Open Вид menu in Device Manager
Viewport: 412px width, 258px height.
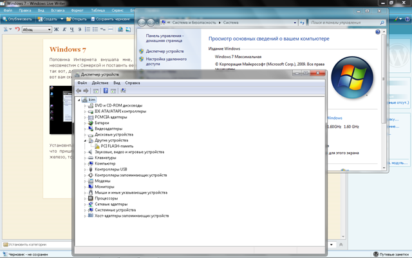117,83
